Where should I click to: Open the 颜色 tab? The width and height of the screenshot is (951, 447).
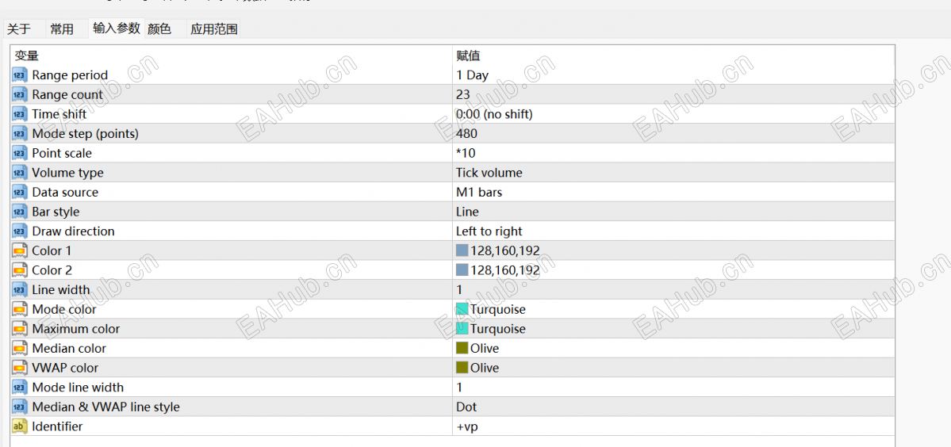point(159,29)
